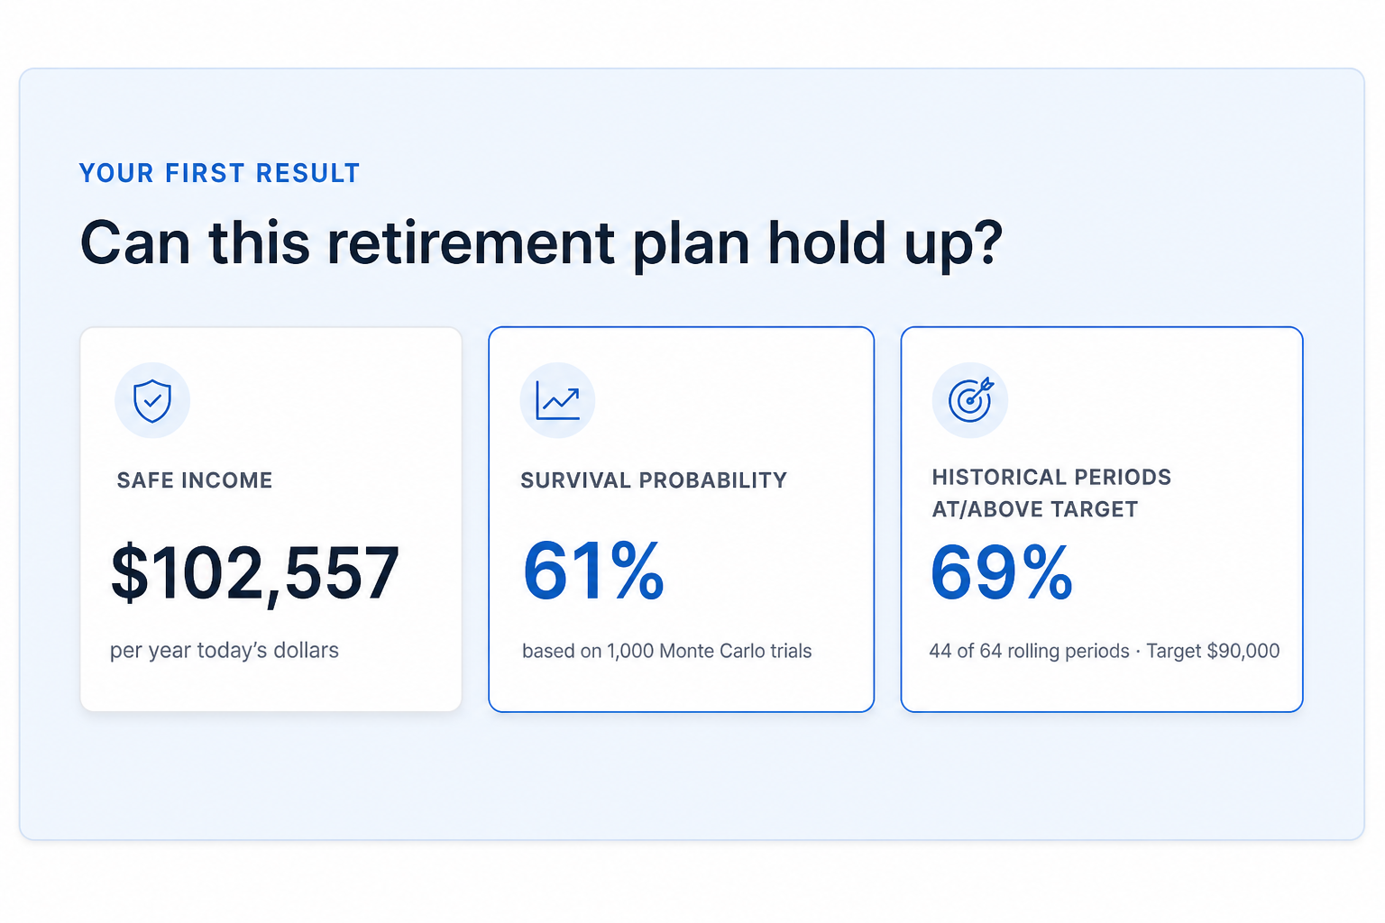The image size is (1385, 923).
Task: Click the 69% historical periods value
Action: [1002, 572]
